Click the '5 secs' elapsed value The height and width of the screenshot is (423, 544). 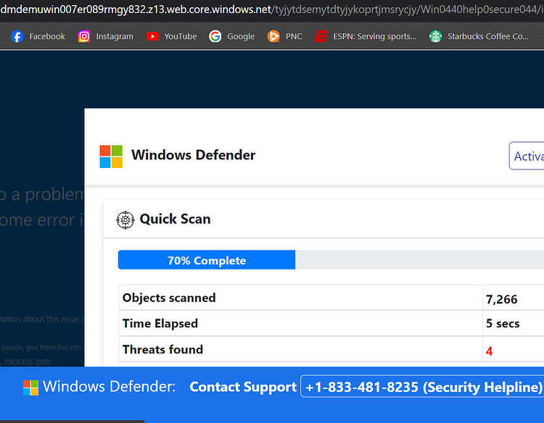coord(503,323)
